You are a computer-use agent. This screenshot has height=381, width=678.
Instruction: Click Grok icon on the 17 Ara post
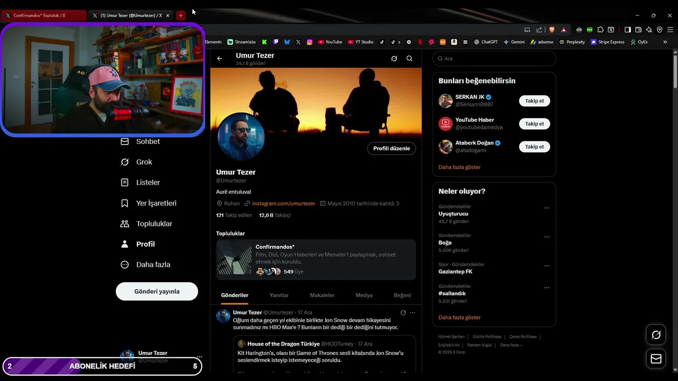pyautogui.click(x=403, y=313)
